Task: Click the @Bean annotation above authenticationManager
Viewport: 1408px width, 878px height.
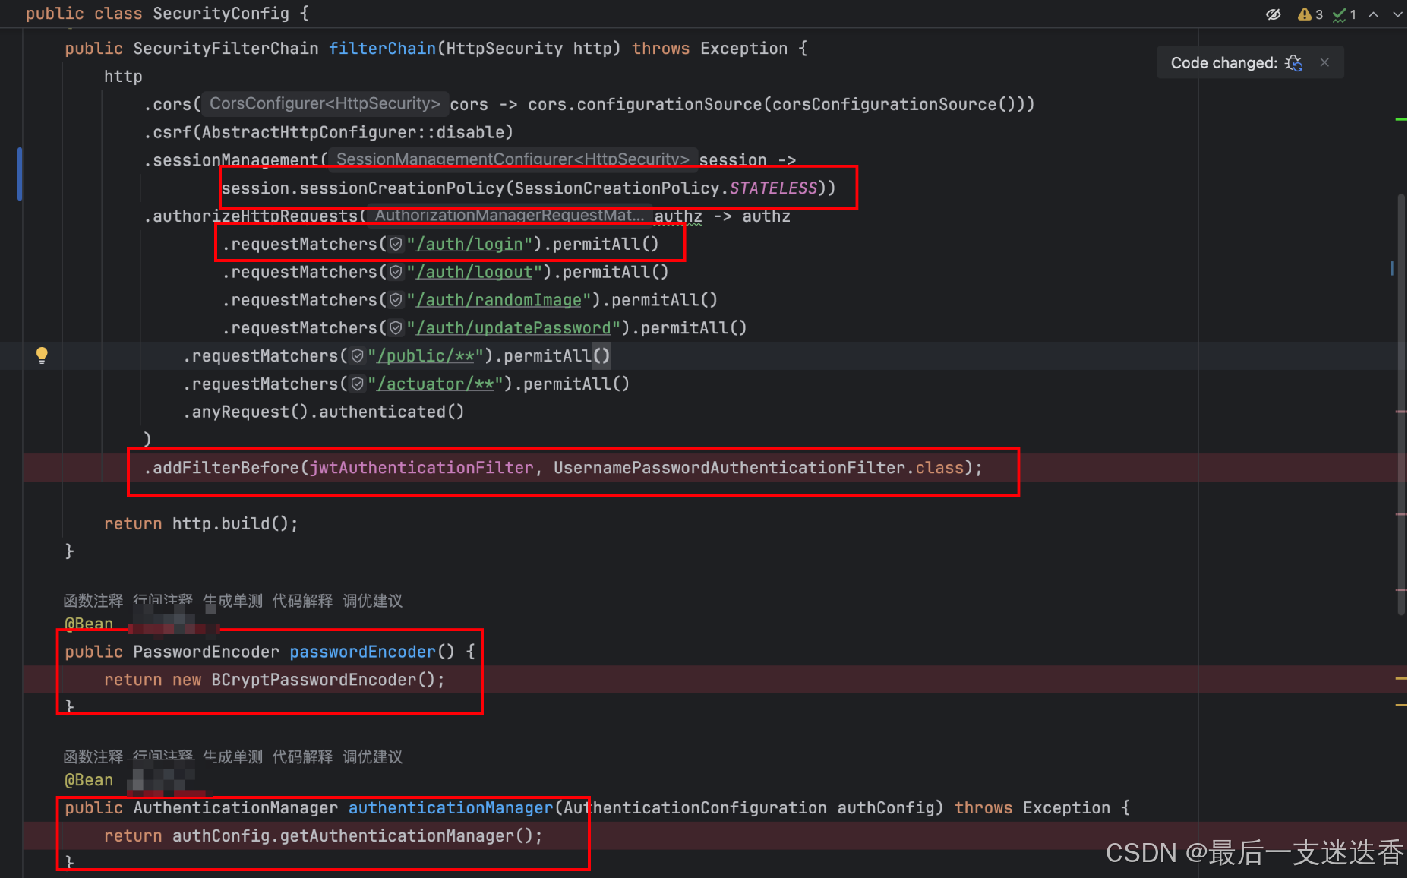Action: point(89,780)
